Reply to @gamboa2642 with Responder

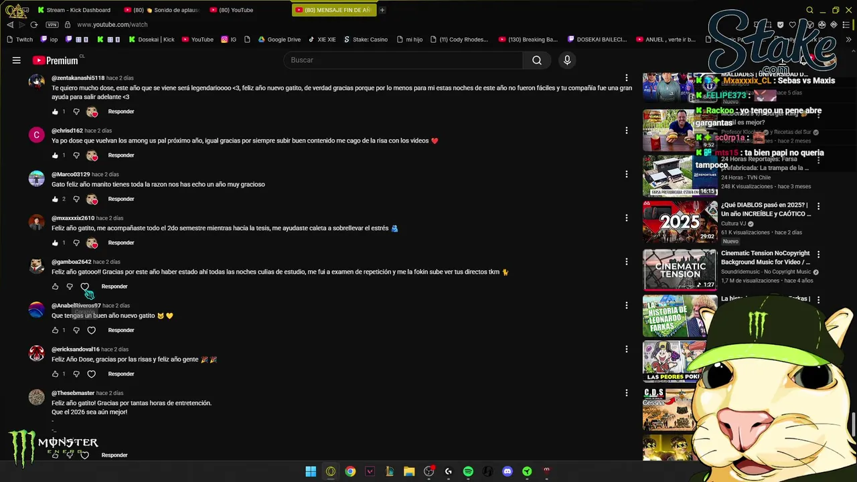pos(114,287)
